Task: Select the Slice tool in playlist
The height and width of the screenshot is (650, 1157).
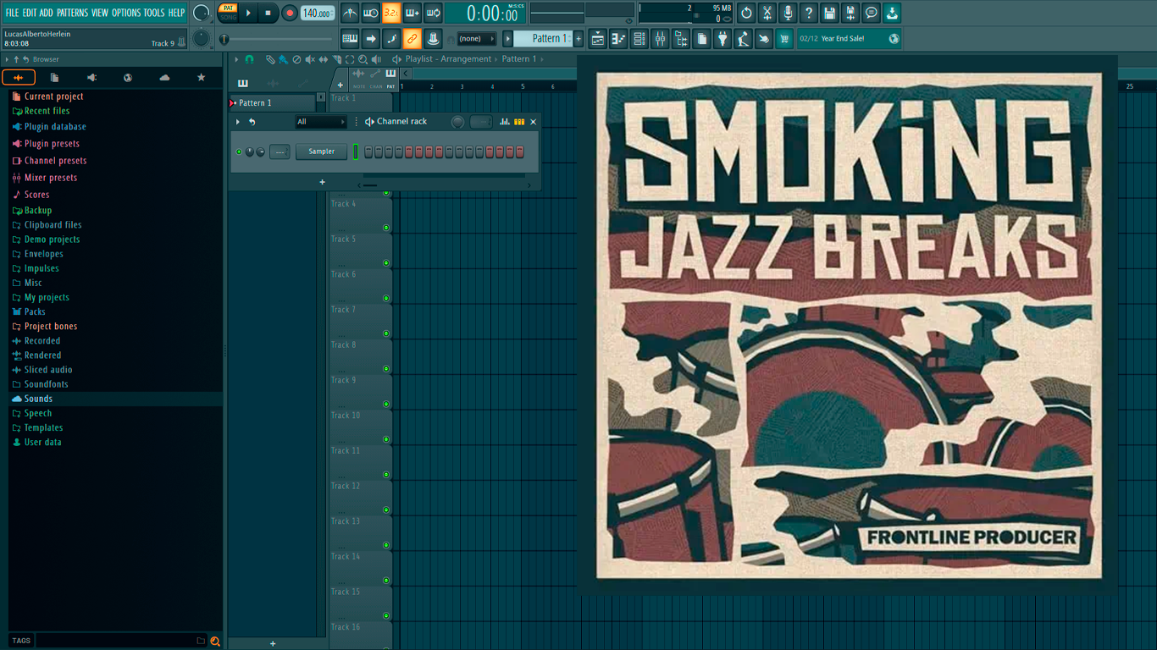Action: pyautogui.click(x=336, y=59)
